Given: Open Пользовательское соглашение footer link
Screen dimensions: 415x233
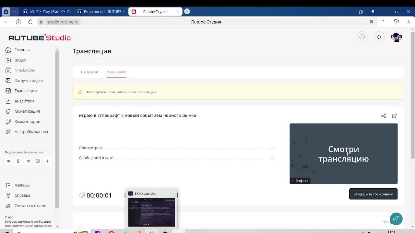Looking at the screenshot, I should point(28,226).
